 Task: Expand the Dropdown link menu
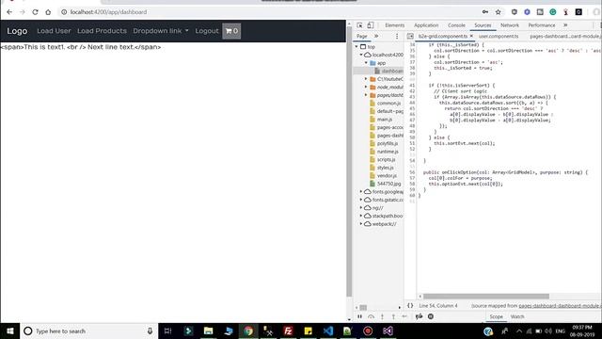tap(161, 31)
